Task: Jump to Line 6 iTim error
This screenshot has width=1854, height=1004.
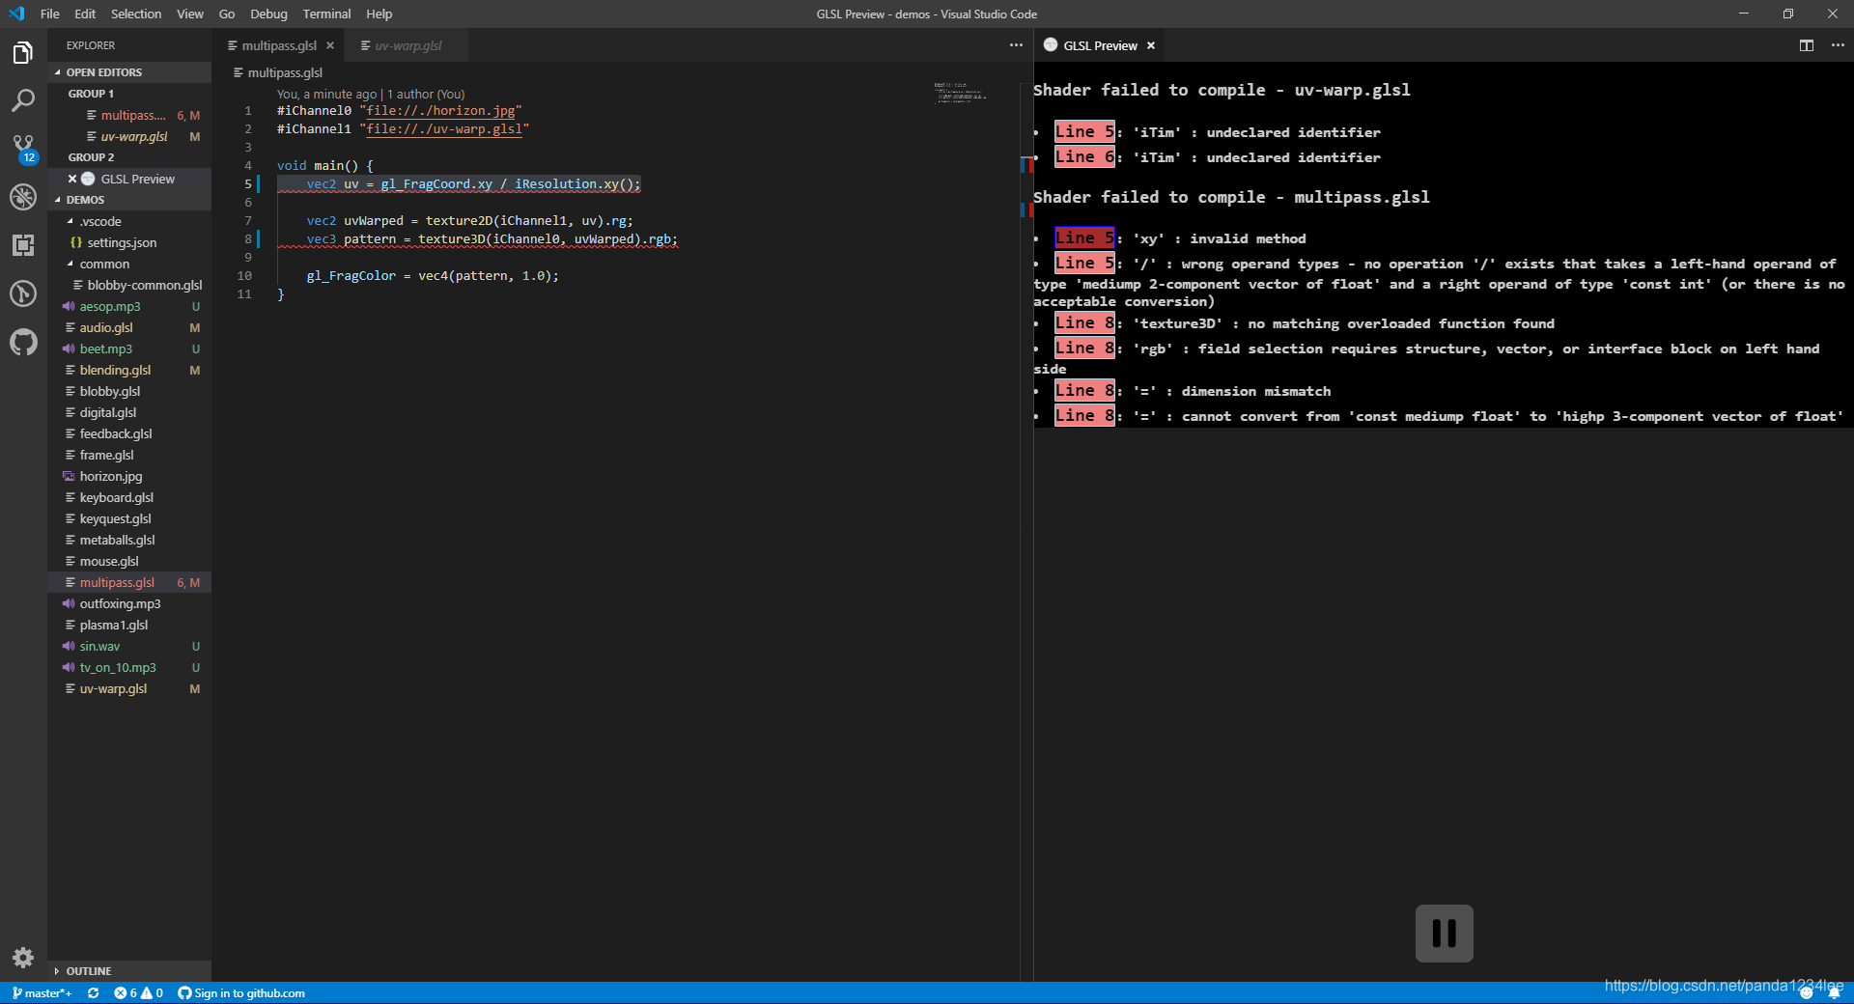Action: (x=1084, y=156)
